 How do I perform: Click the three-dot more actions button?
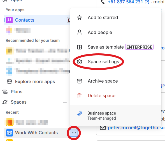point(74,133)
